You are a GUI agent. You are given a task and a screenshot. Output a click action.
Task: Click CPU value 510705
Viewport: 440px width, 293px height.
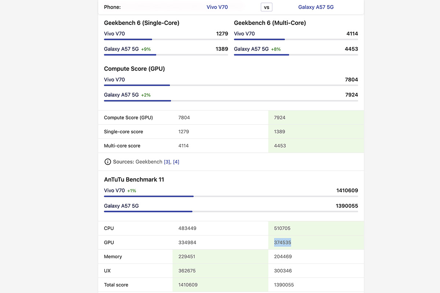tap(282, 228)
